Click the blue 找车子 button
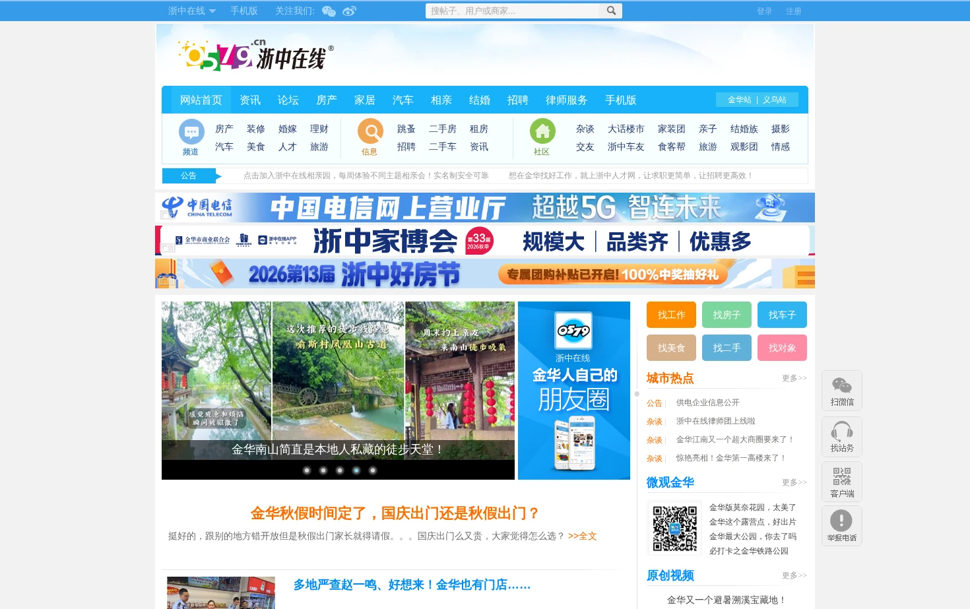Viewport: 970px width, 609px height. coord(782,315)
